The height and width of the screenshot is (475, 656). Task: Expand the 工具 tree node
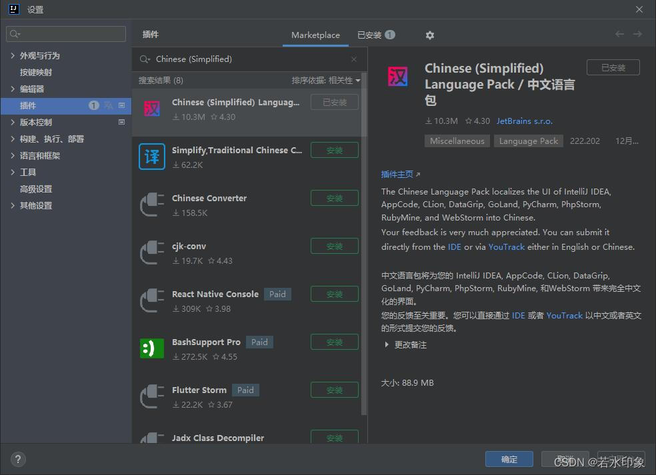tap(13, 172)
